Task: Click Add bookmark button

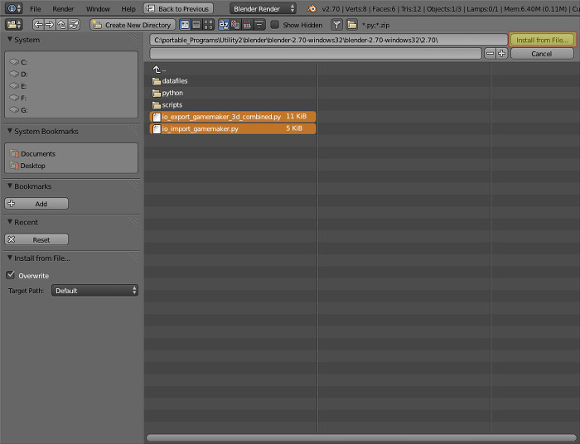Action: [36, 204]
